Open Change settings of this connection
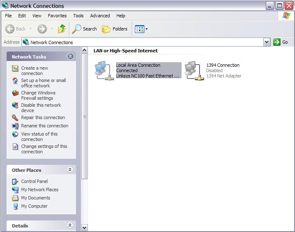The image size is (295, 232). (x=44, y=149)
